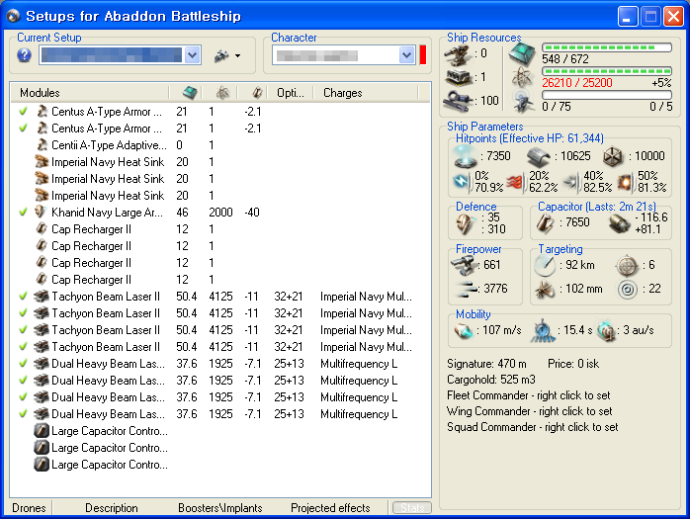Click the powergrid resource icon
The image size is (690, 519).
tap(522, 77)
